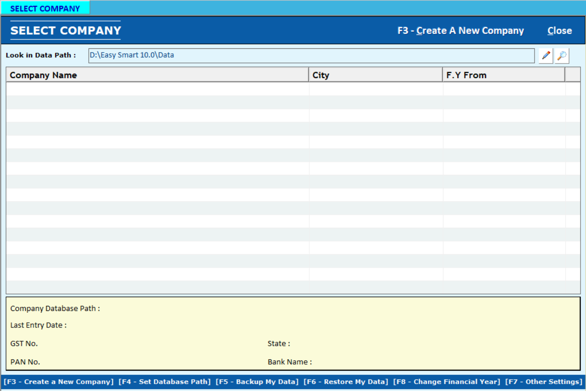Click the F.Y From column header

(x=503, y=75)
